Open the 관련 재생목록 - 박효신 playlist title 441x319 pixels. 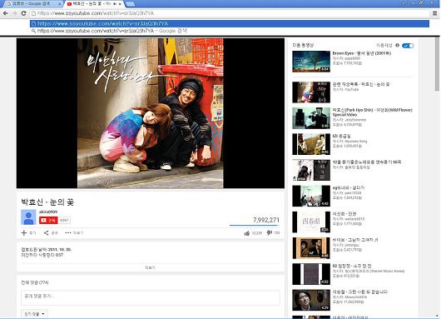click(x=361, y=84)
